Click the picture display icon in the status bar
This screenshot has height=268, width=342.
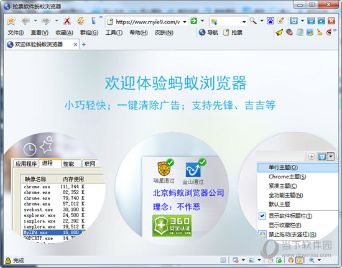251,260
